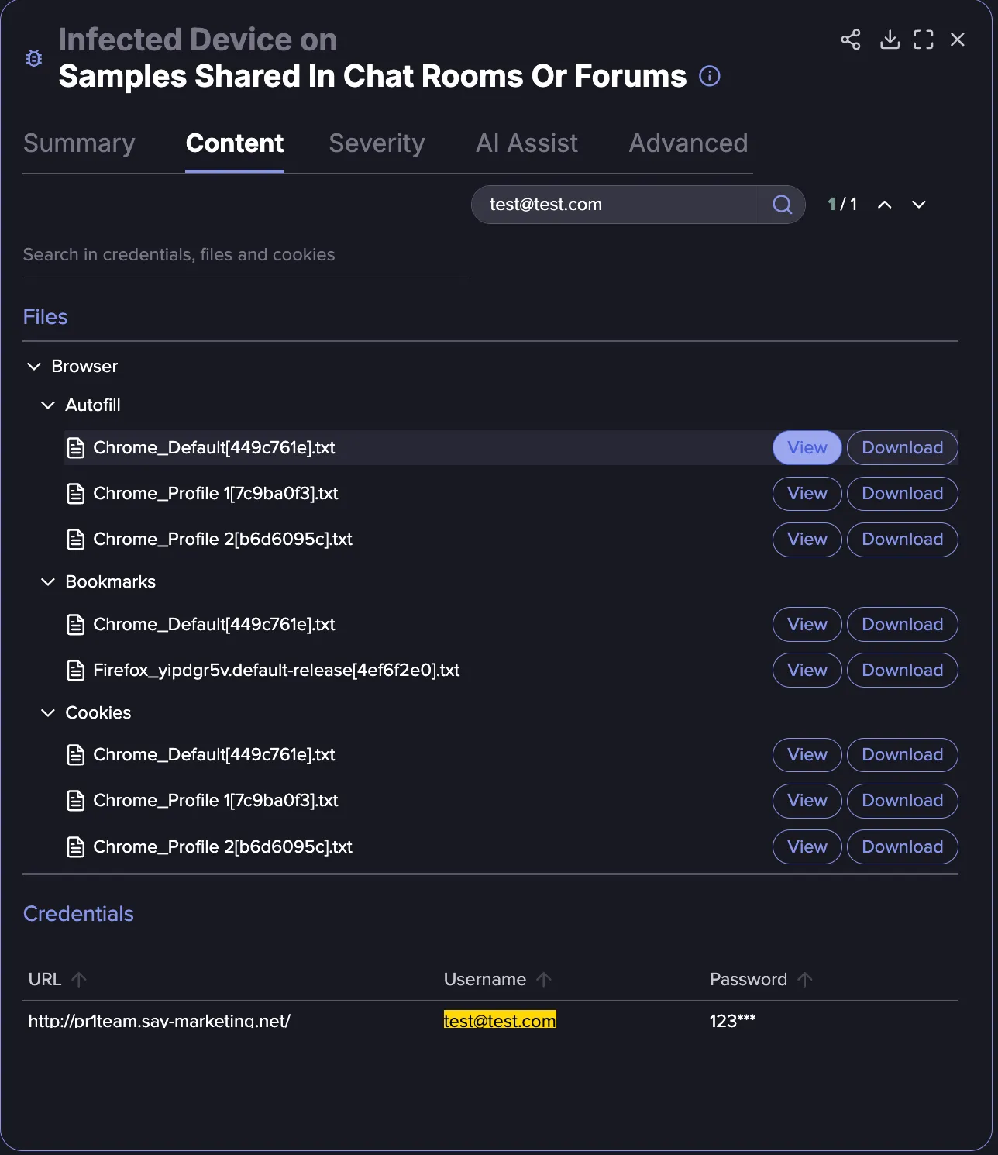Download Bookmarks Chrome_Default[449c761e].txt
The width and height of the screenshot is (998, 1155).
903,625
